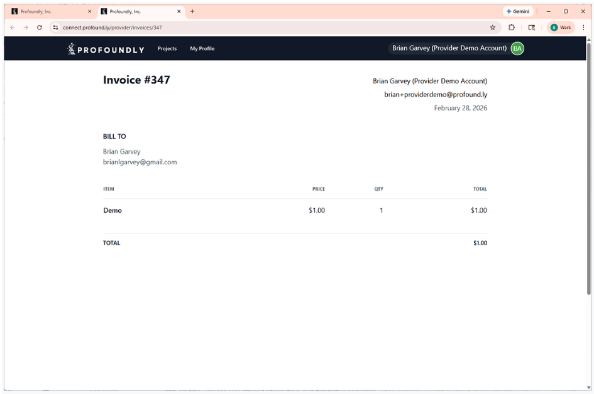Click the green BA avatar icon
Viewport: 594px width, 394px height.
(517, 48)
